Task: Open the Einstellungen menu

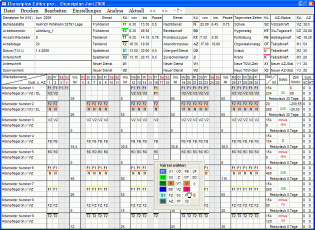Action: point(87,11)
